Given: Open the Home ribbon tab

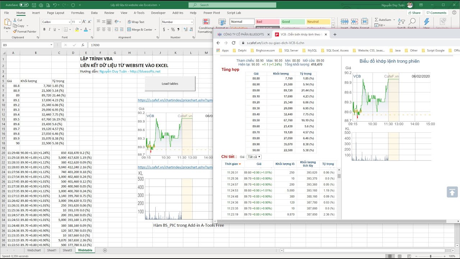Looking at the screenshot, I should pos(21,13).
